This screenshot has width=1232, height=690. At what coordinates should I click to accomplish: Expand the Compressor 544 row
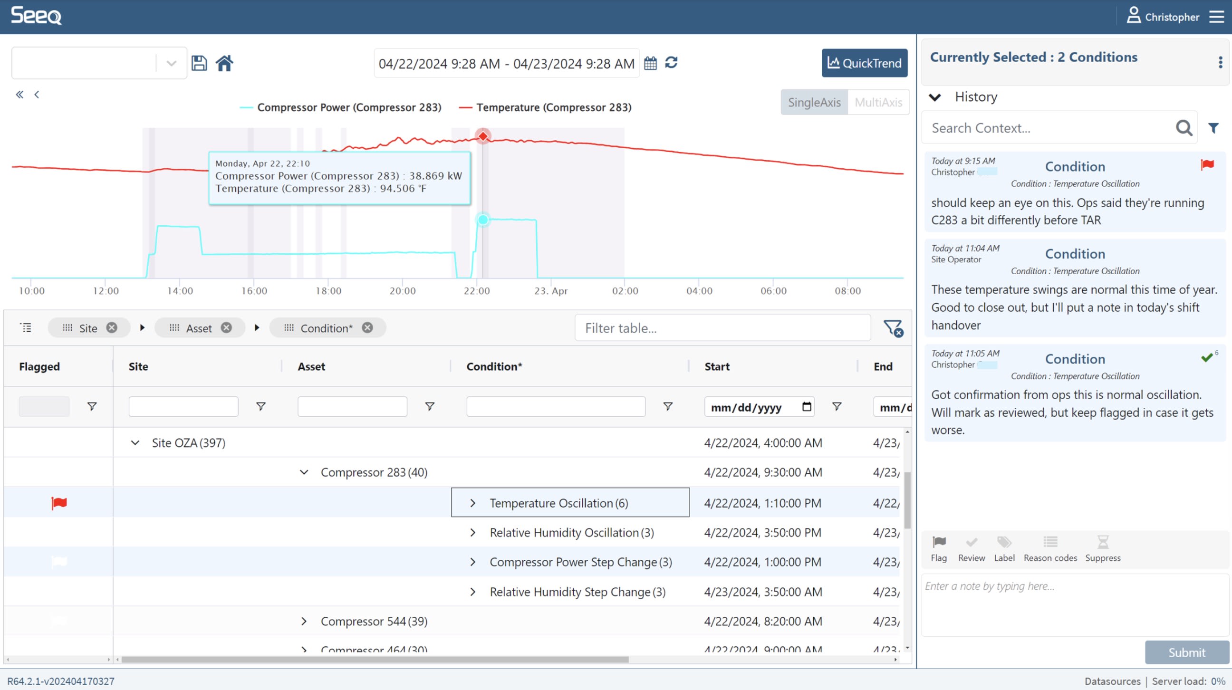[x=304, y=621]
